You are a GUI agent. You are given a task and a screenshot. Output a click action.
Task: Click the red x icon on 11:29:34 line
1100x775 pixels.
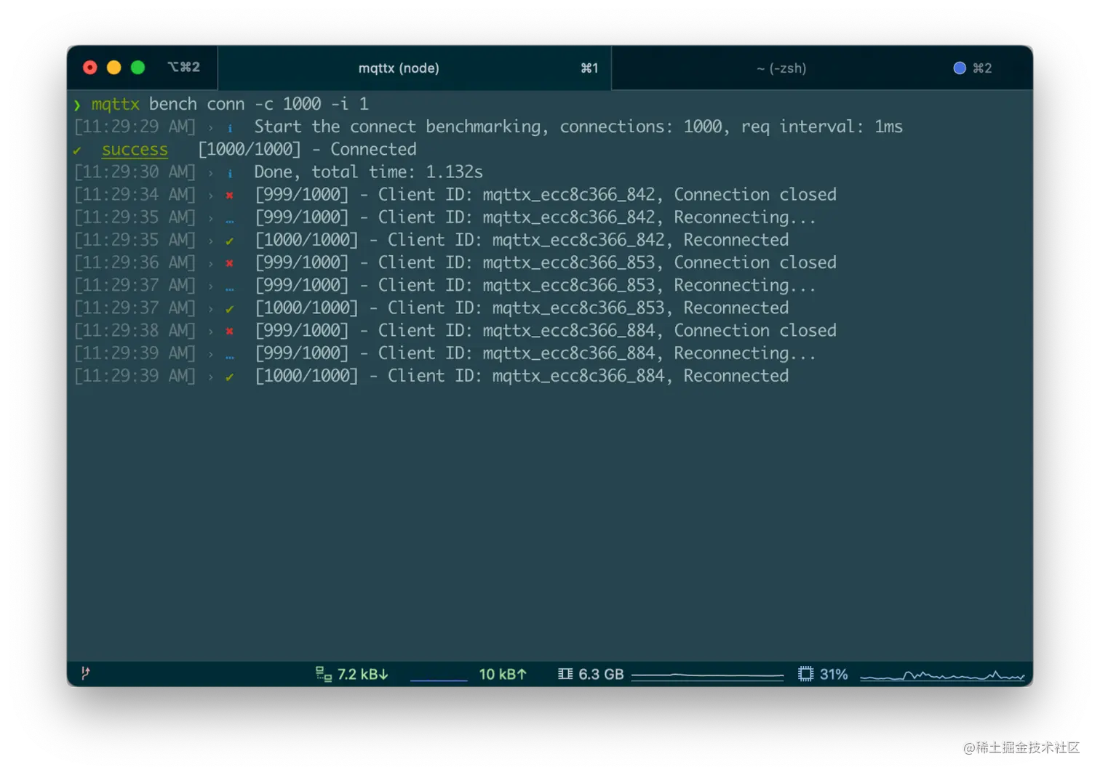click(x=229, y=195)
